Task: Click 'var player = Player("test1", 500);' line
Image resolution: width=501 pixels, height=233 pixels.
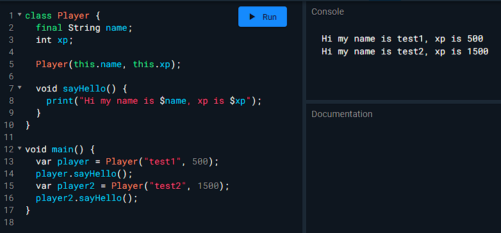Action: 127,161
